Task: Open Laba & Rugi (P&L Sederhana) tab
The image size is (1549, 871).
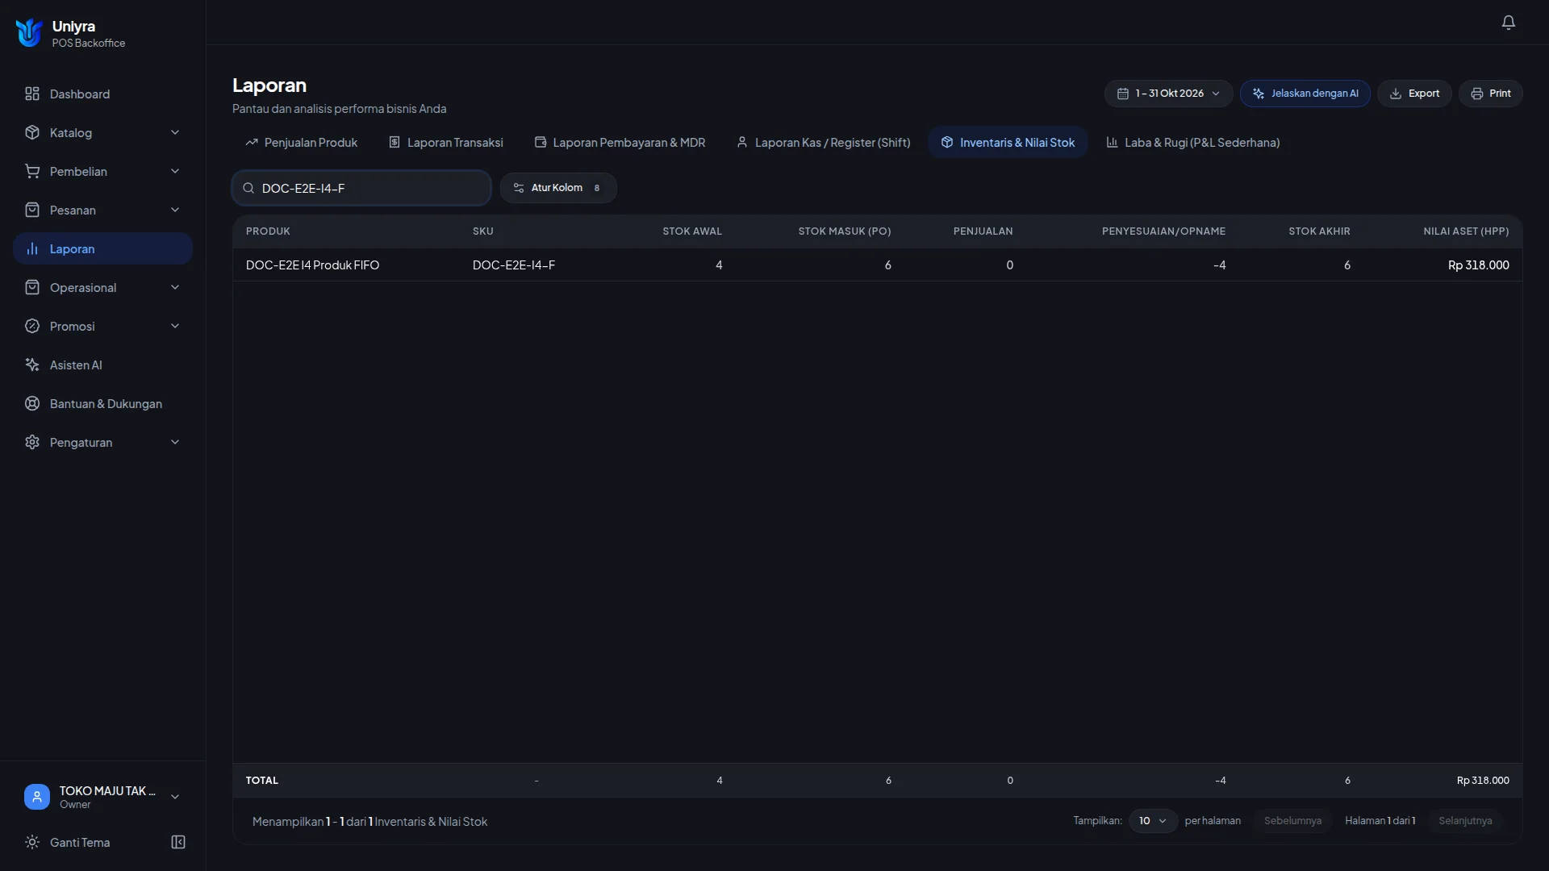Action: [1192, 143]
